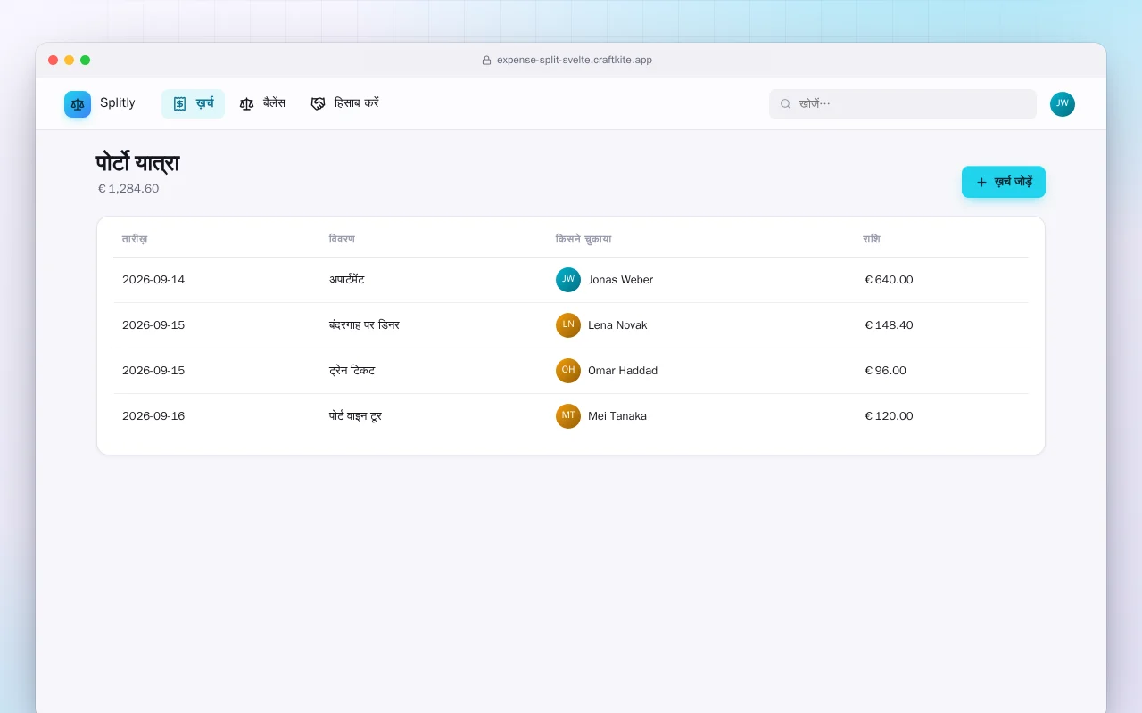1142x713 pixels.
Task: Focus the खोजें search field
Action: pyautogui.click(x=903, y=104)
